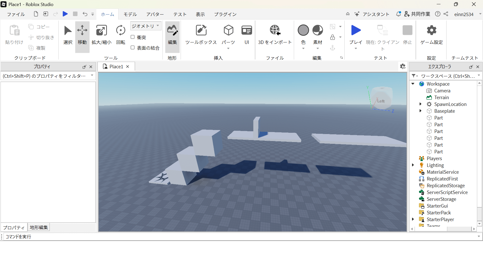This screenshot has width=483, height=253.
Task: Click the new file icon in quick bar
Action: point(36,14)
